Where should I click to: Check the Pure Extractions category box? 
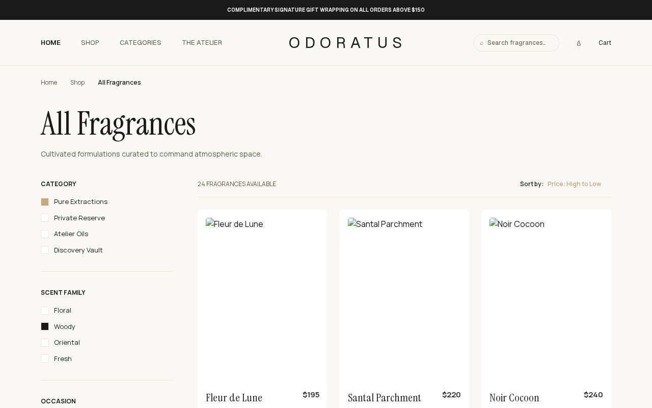point(45,202)
